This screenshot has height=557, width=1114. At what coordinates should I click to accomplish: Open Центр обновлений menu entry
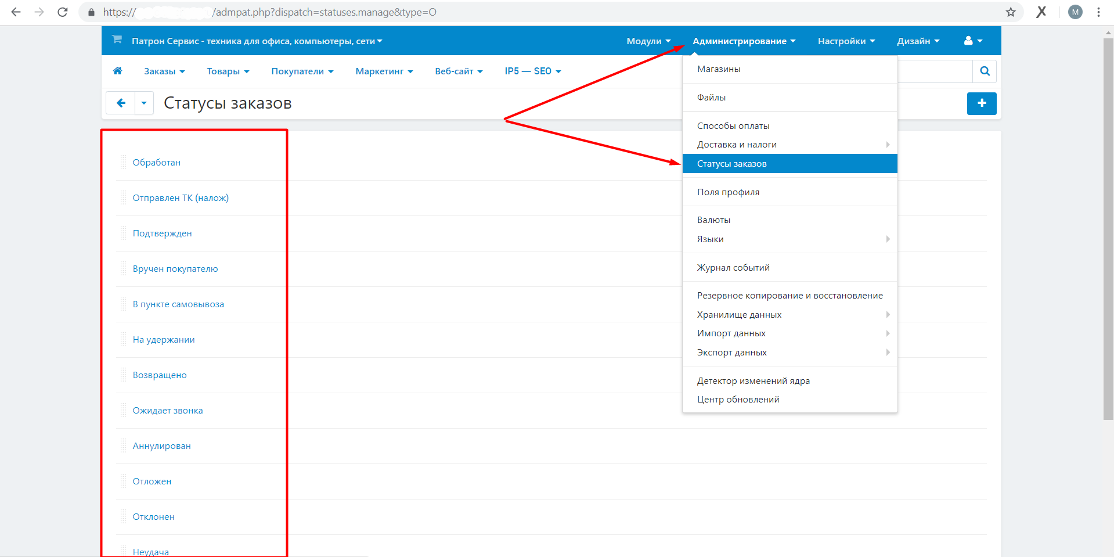(x=790, y=399)
